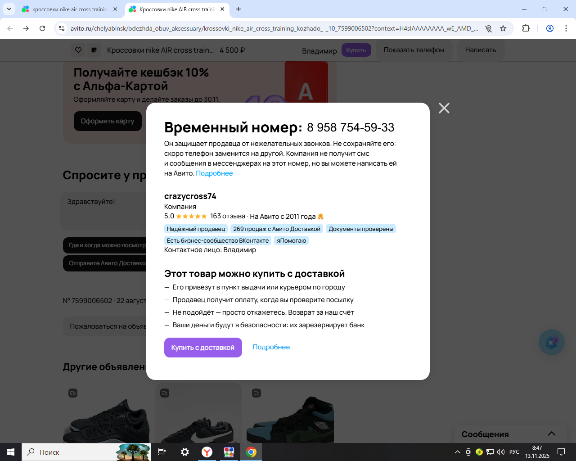The height and width of the screenshot is (461, 576).
Task: Click the Документы проверены badge
Action: click(x=361, y=229)
